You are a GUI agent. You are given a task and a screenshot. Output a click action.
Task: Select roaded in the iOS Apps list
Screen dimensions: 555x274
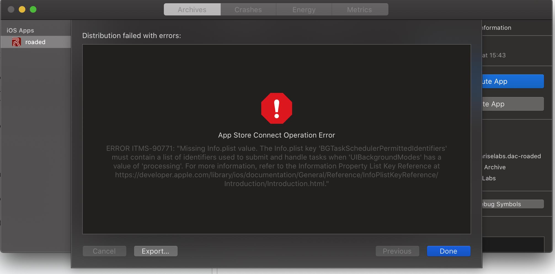[36, 42]
